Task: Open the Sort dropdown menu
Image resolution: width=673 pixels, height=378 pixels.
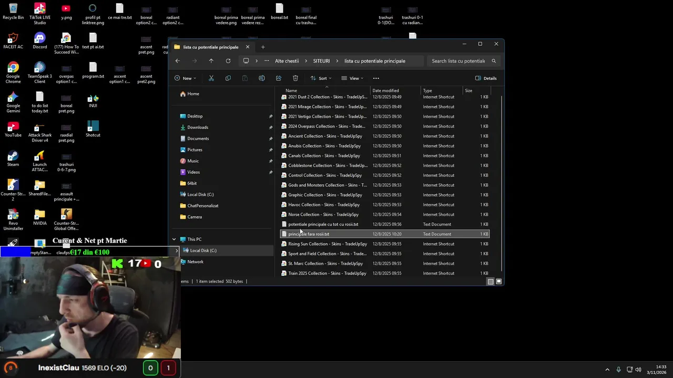Action: tap(321, 78)
